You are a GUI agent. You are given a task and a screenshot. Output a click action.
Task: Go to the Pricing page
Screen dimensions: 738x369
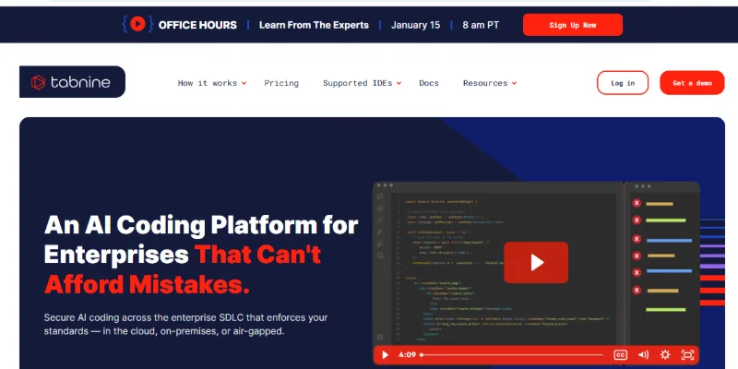coord(281,83)
